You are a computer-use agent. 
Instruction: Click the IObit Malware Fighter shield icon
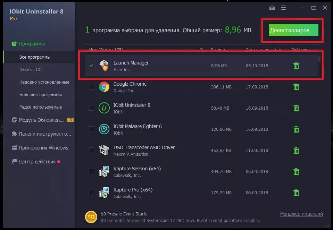(104, 129)
